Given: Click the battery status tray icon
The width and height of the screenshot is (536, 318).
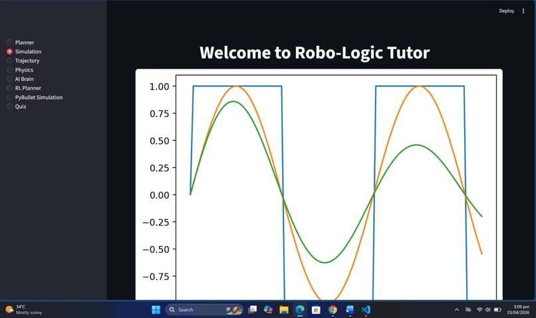Looking at the screenshot, I should click(x=497, y=310).
